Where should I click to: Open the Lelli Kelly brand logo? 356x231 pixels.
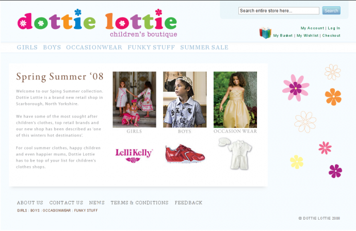pos(134,155)
